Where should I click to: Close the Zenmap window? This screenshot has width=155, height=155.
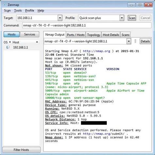[x=148, y=5]
